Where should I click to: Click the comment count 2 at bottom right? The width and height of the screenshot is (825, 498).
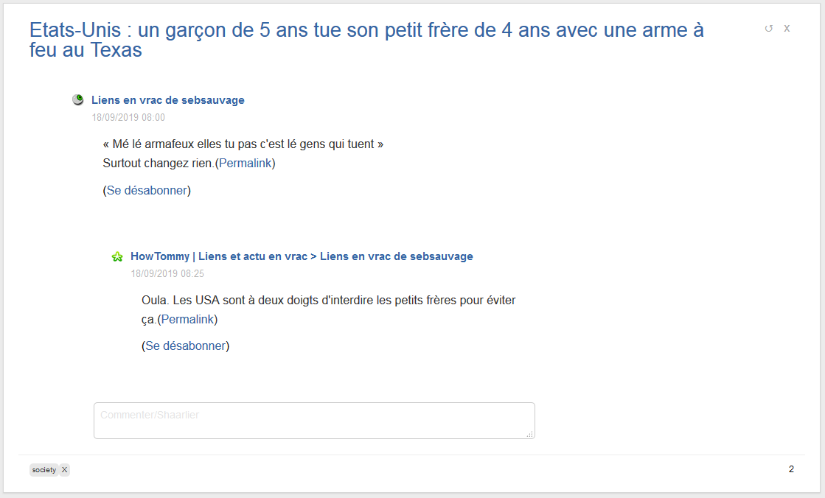tap(791, 469)
